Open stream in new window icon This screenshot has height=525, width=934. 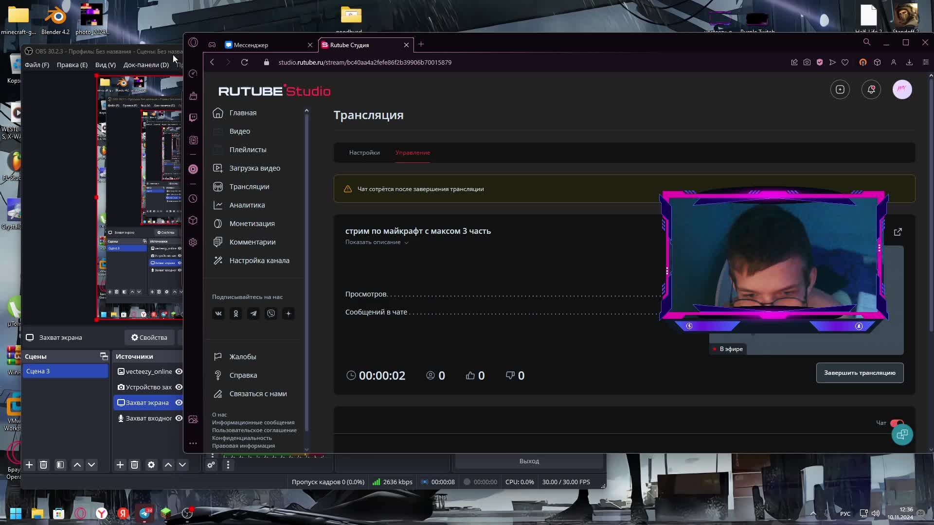[898, 232]
